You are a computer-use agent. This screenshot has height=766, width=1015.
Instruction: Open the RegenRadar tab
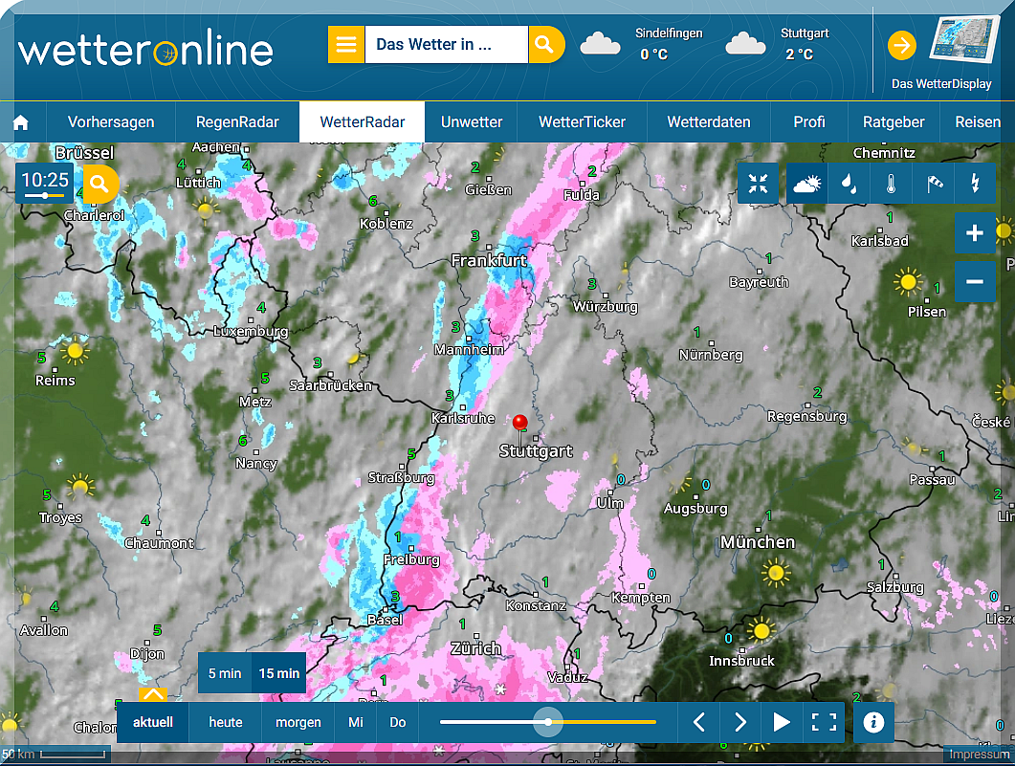tap(237, 122)
